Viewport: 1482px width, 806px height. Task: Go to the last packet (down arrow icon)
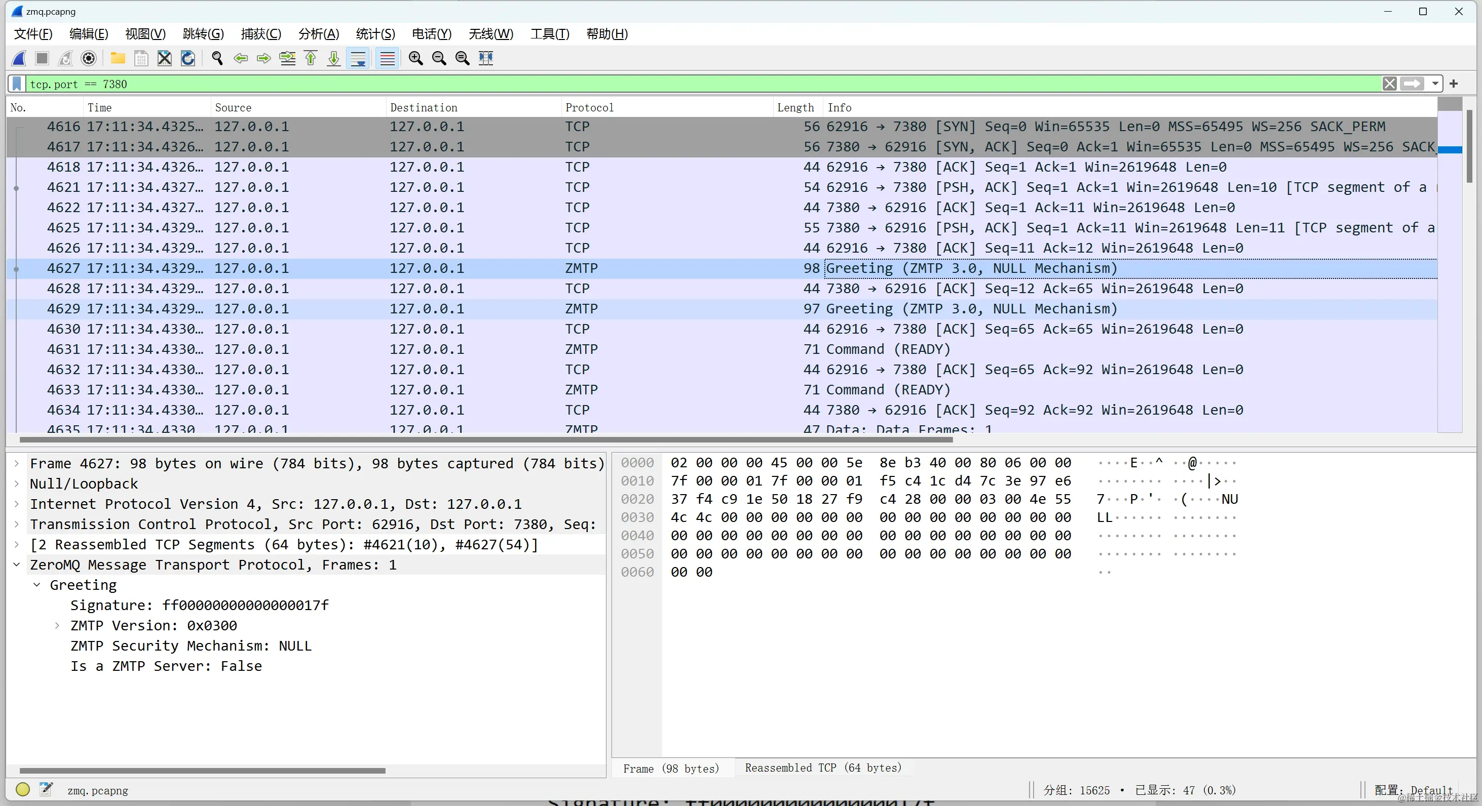(x=334, y=58)
